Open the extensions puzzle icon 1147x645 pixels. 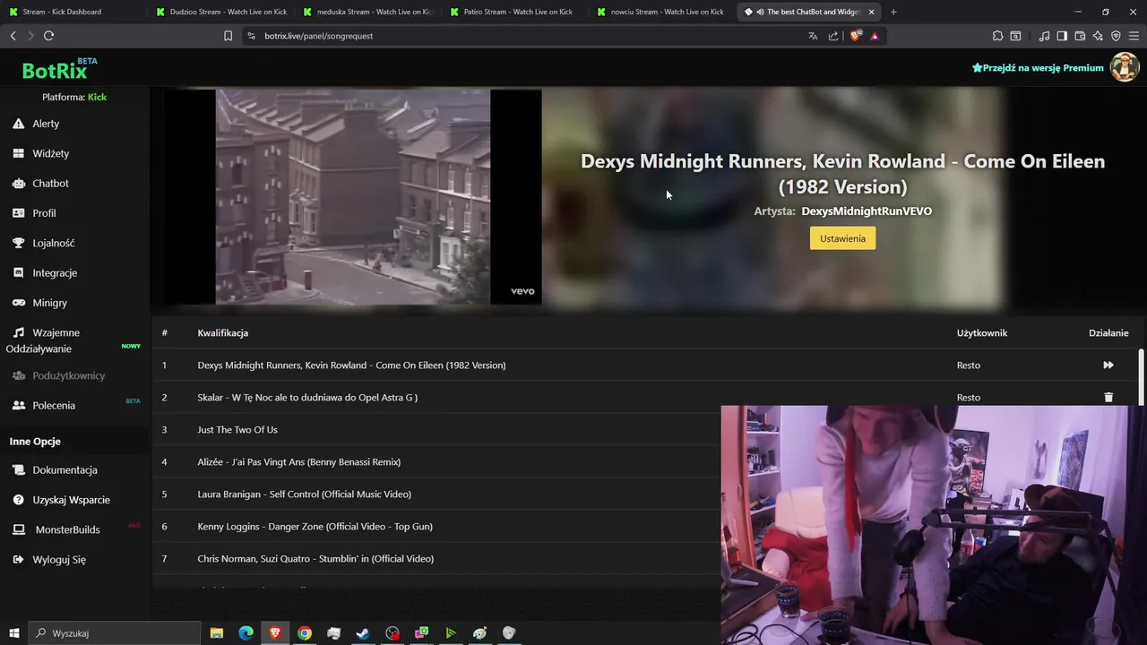tap(997, 36)
